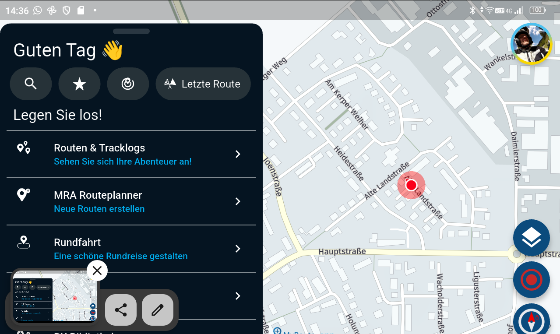Edit the screenshot with pencil icon
This screenshot has height=334, width=560.
coord(157,310)
